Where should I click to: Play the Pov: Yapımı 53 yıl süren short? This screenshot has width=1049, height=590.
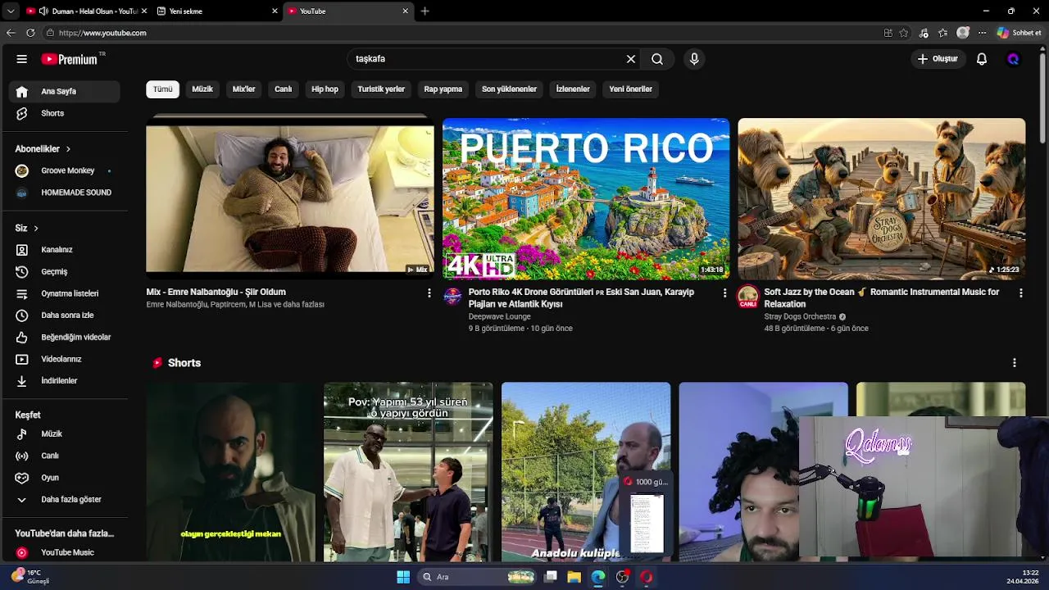pyautogui.click(x=408, y=472)
